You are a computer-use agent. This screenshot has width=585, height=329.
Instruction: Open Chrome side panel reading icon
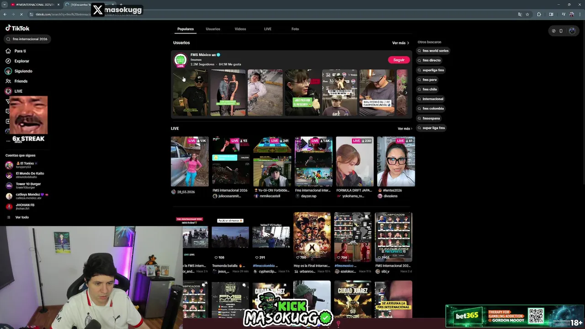point(551,14)
